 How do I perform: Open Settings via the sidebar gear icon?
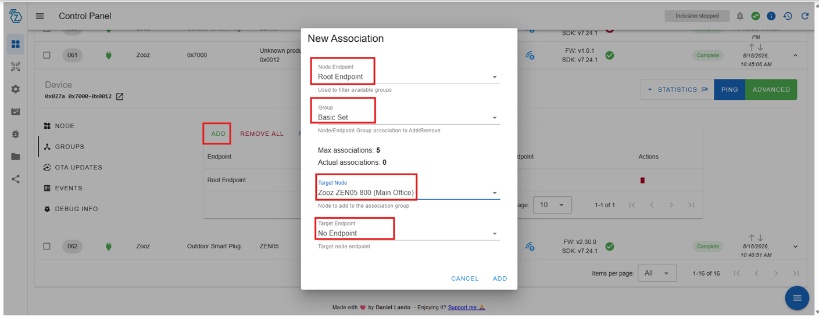tap(16, 89)
